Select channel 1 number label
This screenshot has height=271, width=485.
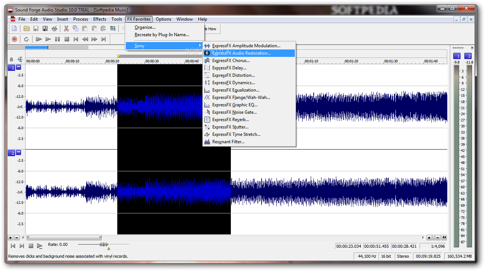(x=11, y=68)
